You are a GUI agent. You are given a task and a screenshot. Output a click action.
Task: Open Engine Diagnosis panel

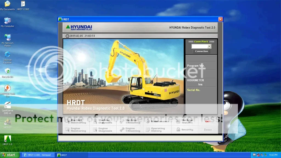click(103, 130)
